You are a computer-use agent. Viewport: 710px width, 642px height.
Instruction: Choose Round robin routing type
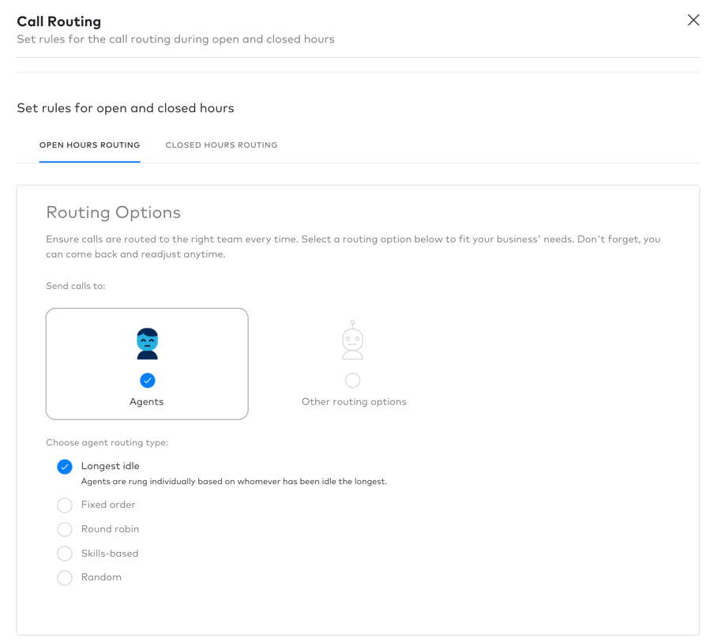tap(65, 529)
